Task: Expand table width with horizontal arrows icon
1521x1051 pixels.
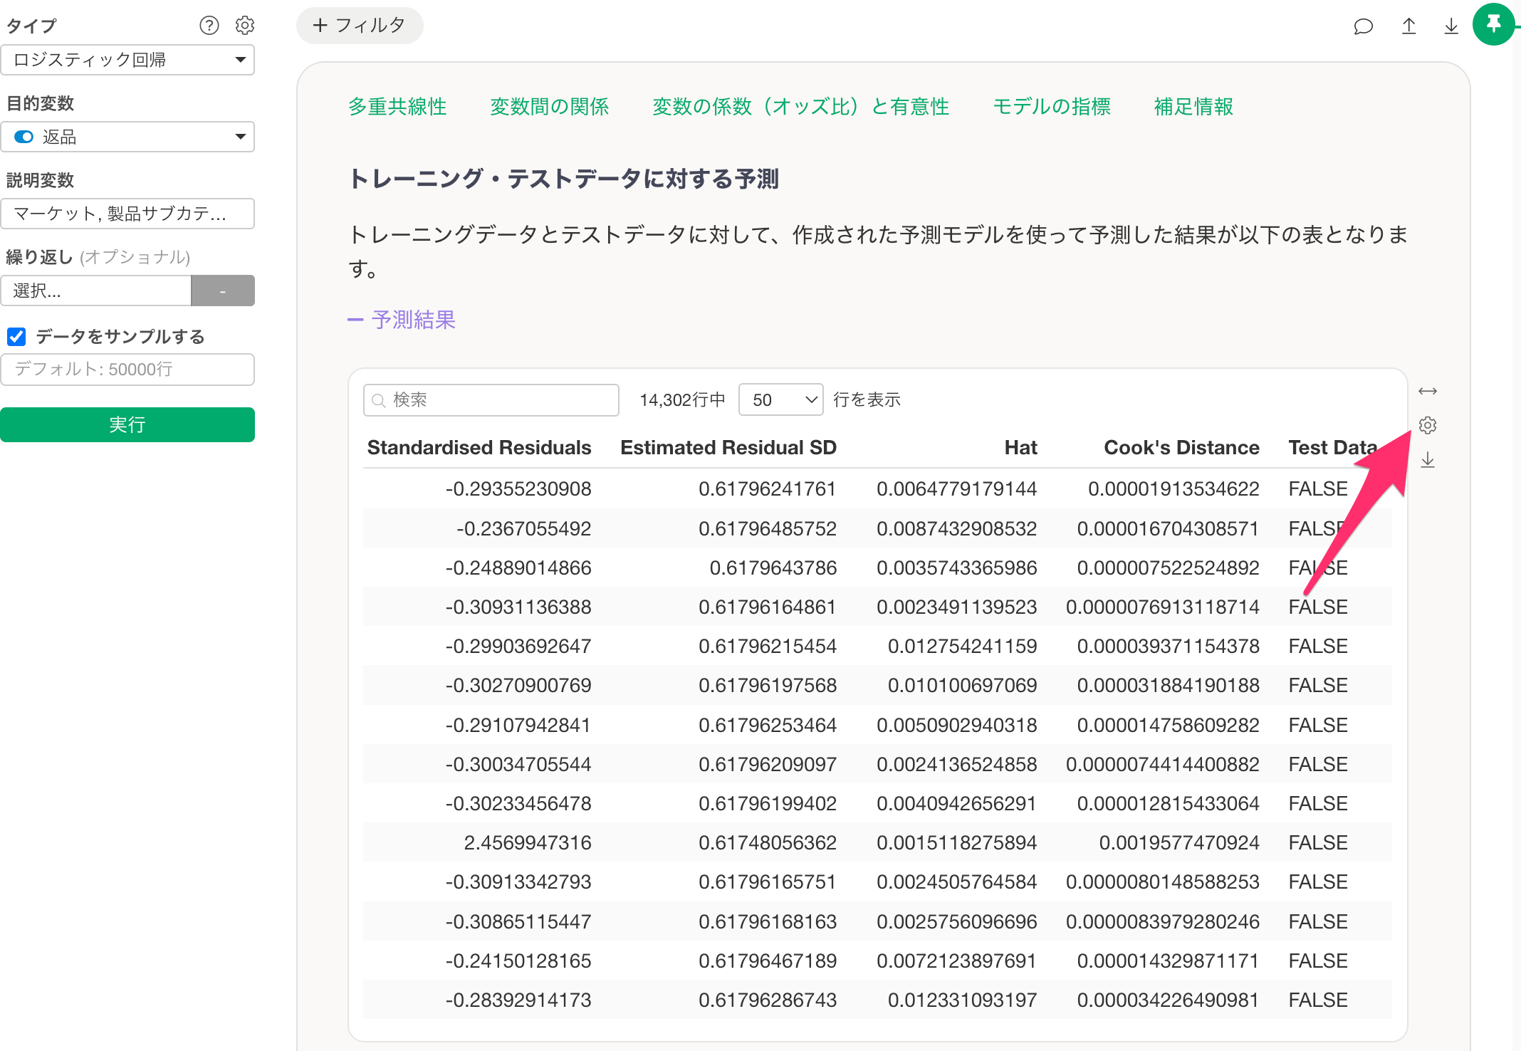Action: (1428, 391)
